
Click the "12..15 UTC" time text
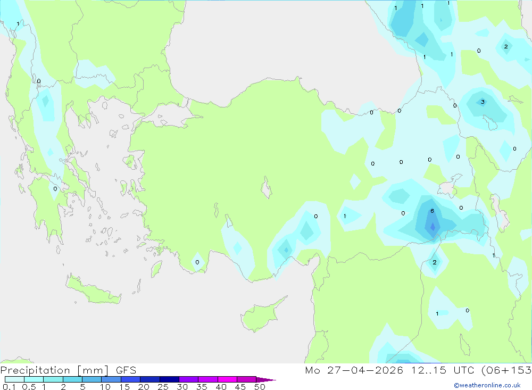coord(443,370)
